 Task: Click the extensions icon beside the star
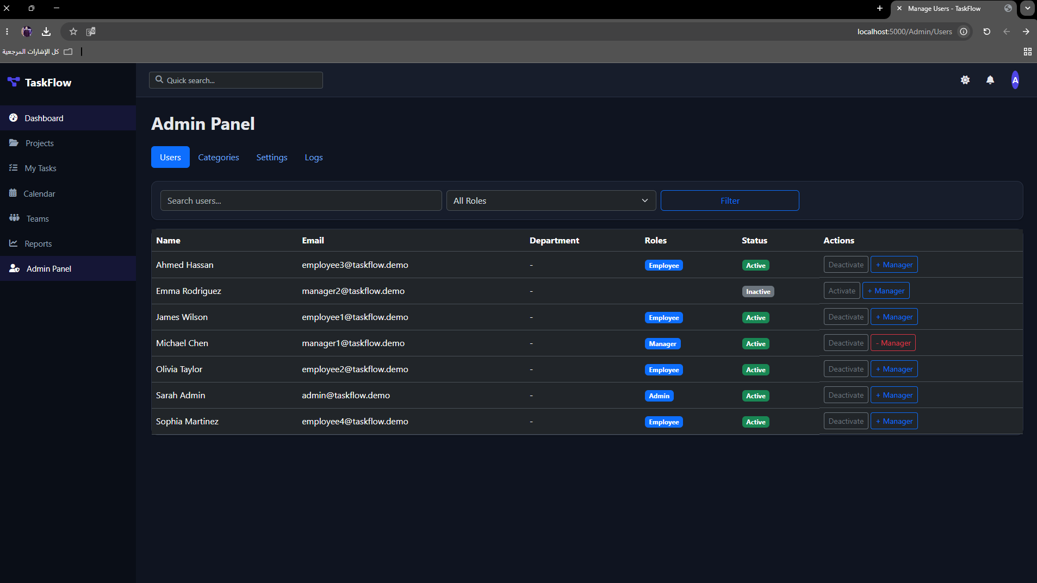91,32
